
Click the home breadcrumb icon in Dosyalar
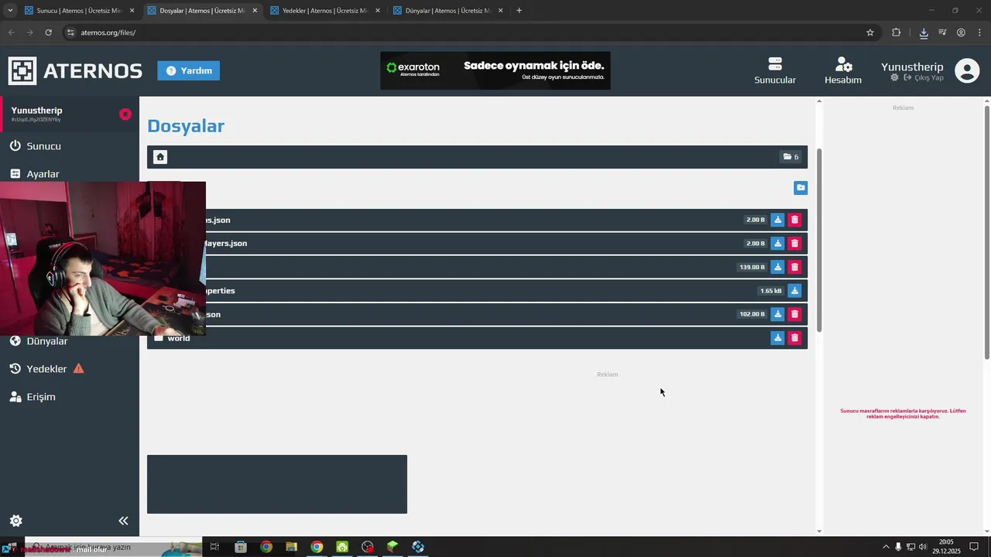point(160,157)
